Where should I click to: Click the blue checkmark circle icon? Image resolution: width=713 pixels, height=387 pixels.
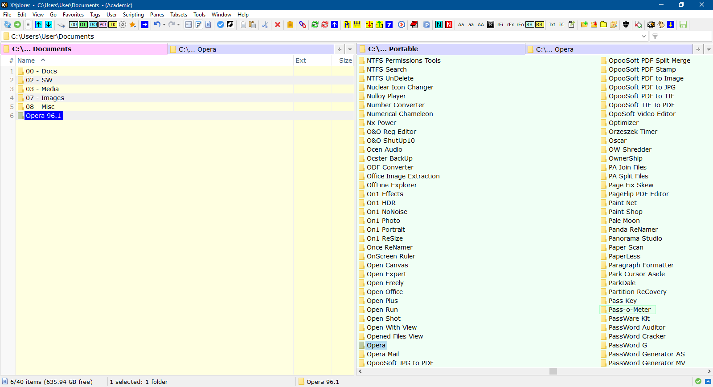pos(221,24)
